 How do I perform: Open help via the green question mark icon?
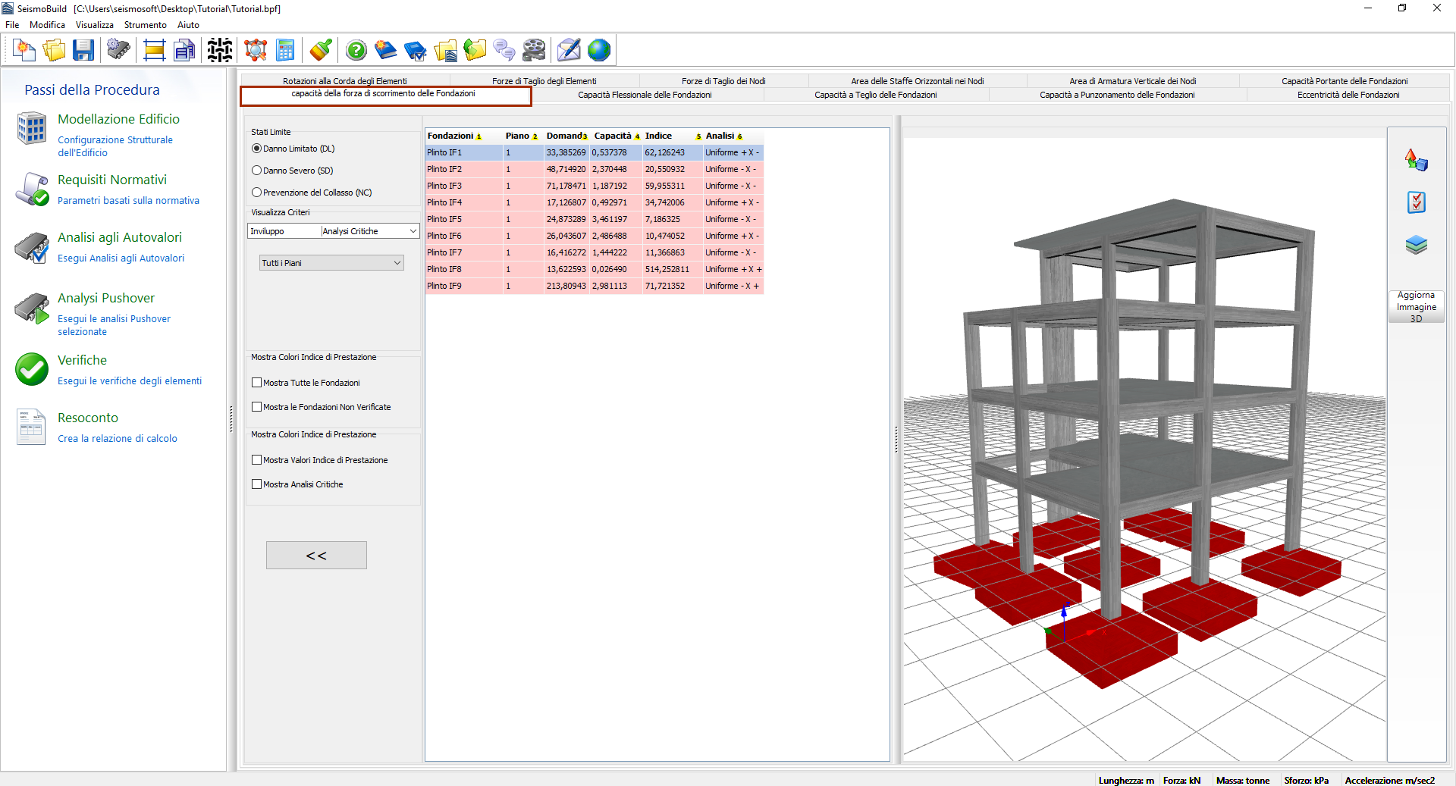(356, 51)
